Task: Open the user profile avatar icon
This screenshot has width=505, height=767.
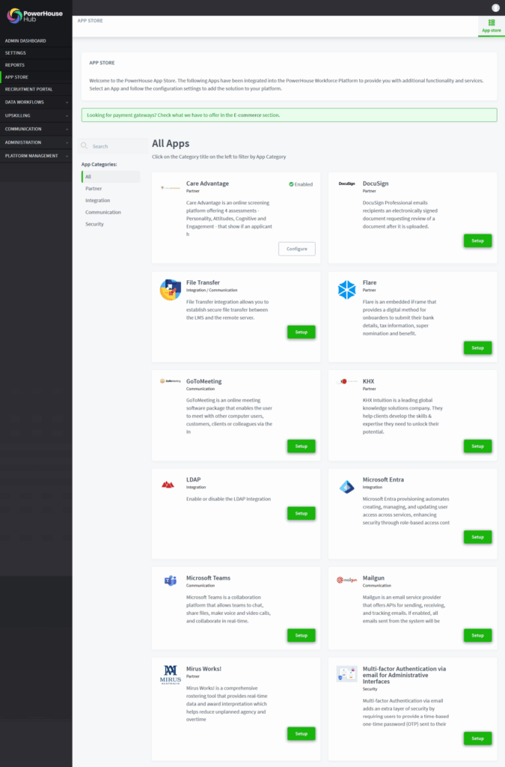Action: (x=495, y=7)
